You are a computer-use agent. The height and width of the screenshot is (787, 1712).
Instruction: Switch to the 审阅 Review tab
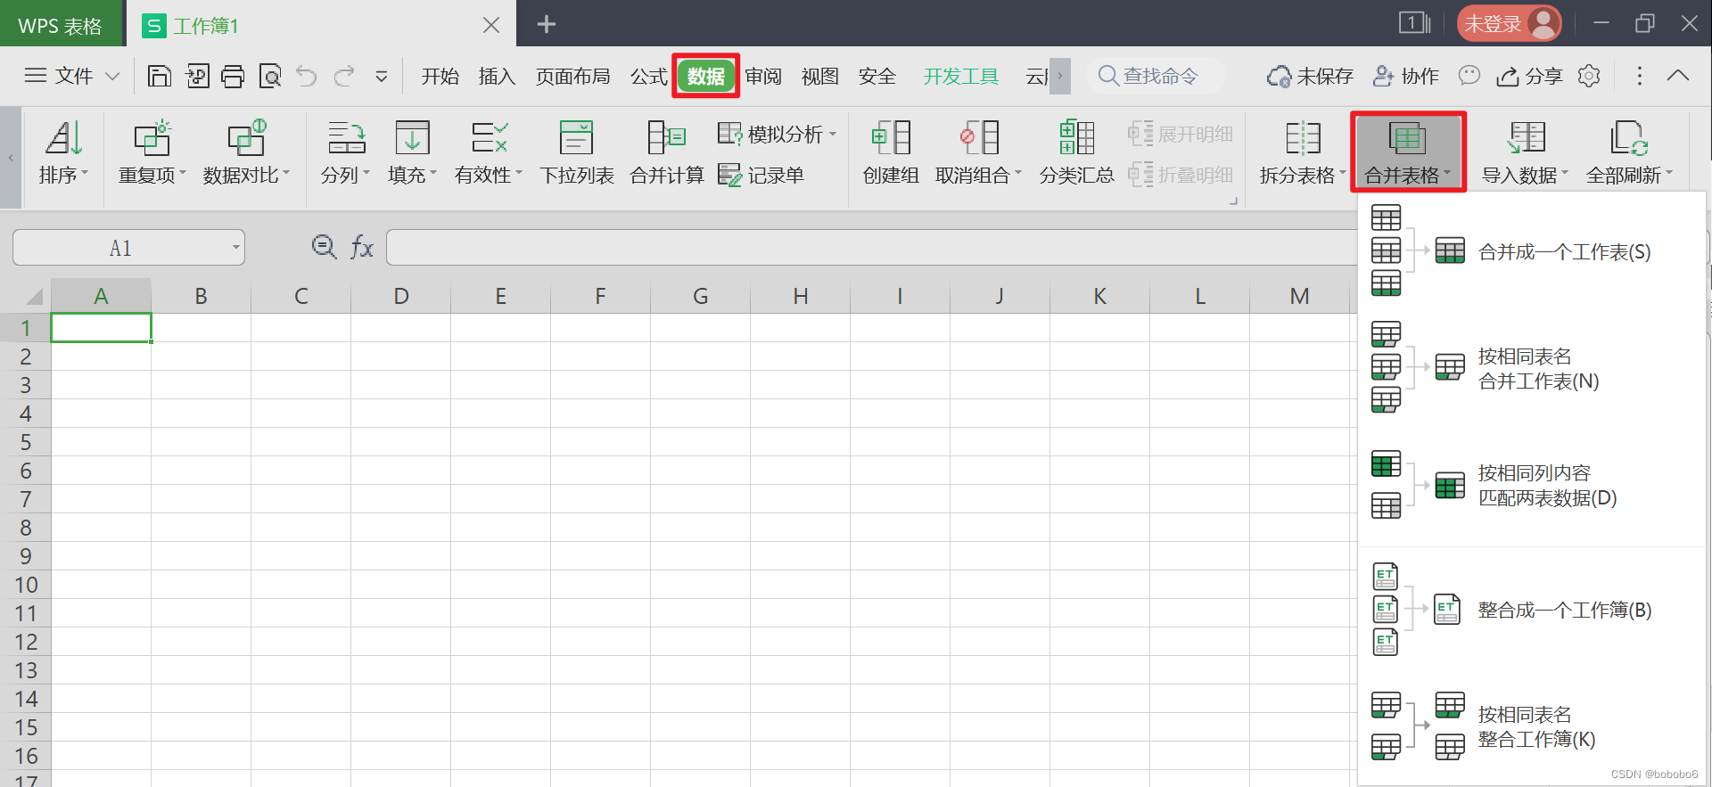[763, 77]
